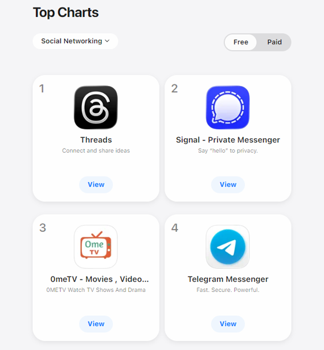Click the rank 1 number badge

pyautogui.click(x=42, y=88)
